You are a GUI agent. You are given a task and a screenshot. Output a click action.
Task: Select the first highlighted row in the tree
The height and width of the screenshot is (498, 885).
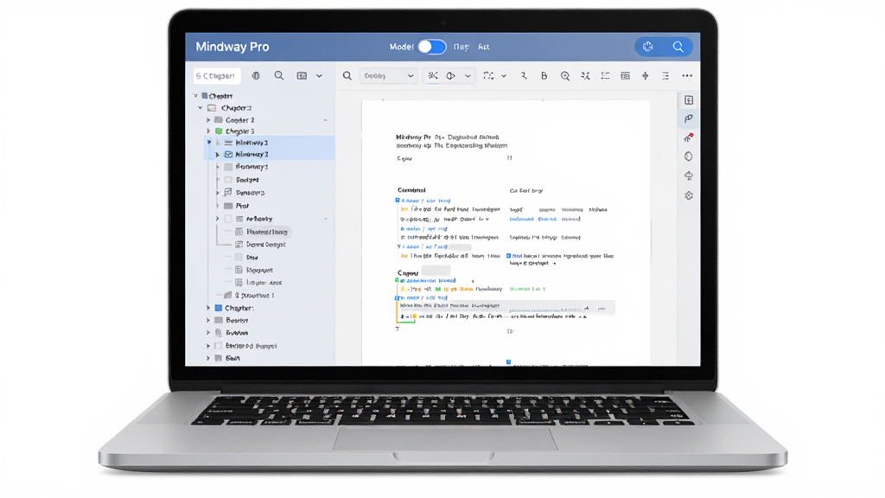coord(270,143)
